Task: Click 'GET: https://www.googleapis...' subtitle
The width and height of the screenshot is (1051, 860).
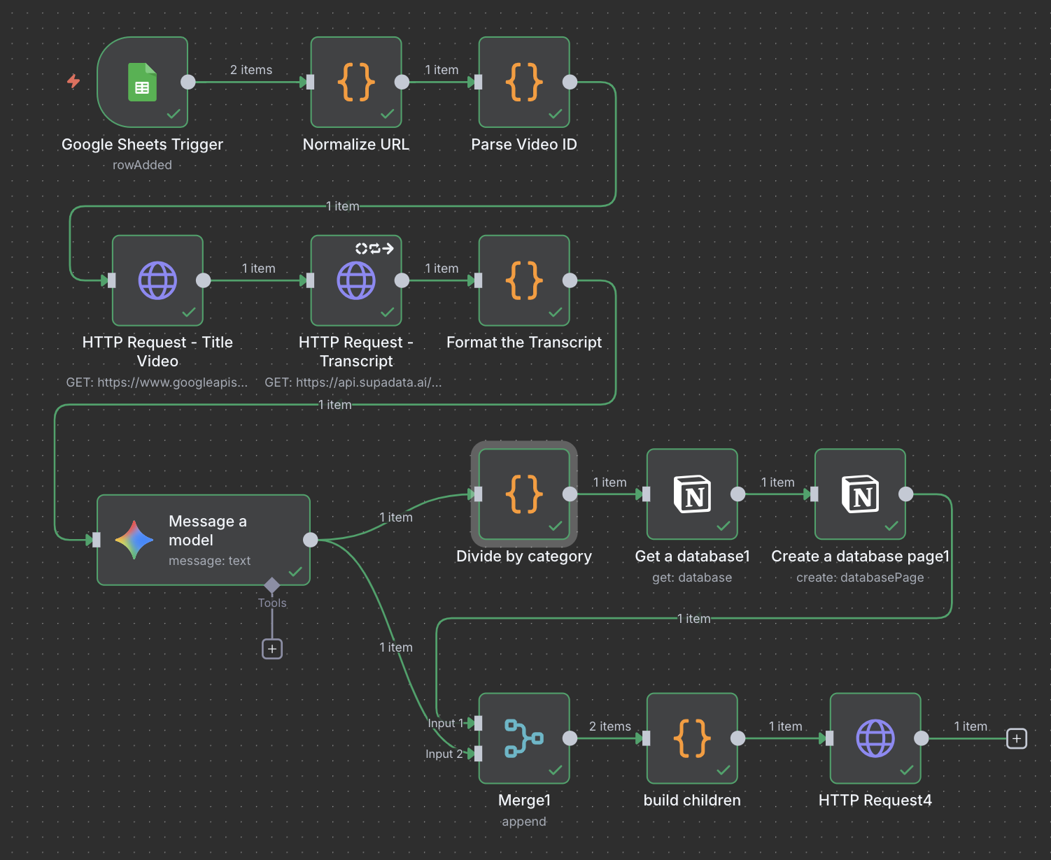Action: tap(157, 382)
